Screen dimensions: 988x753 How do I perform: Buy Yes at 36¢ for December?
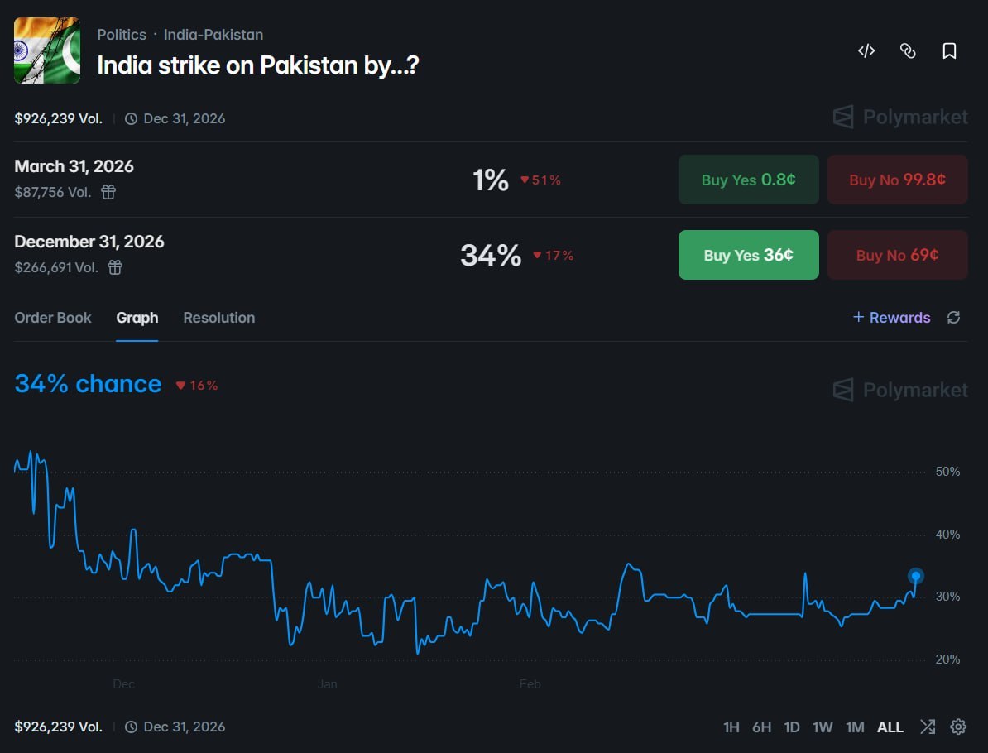pos(748,255)
